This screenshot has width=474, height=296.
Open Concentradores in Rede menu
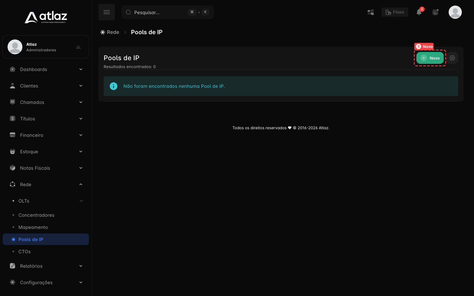coord(46,215)
